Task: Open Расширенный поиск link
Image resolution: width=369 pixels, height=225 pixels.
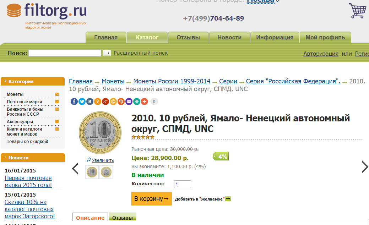Action: click(141, 53)
